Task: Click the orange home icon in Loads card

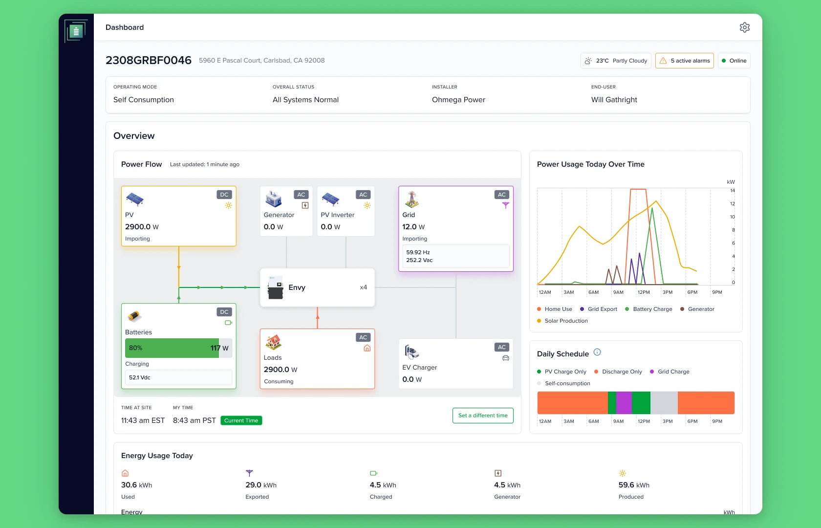Action: 367,348
